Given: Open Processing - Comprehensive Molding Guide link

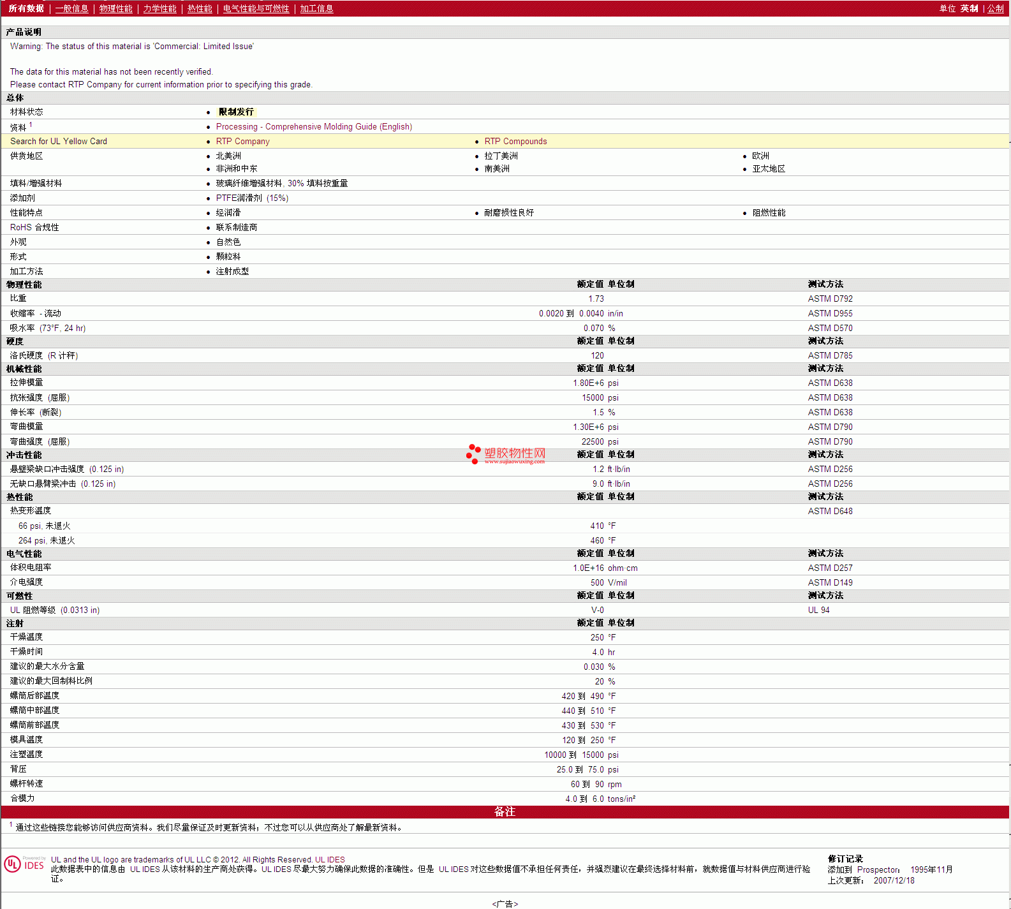Looking at the screenshot, I should point(314,127).
